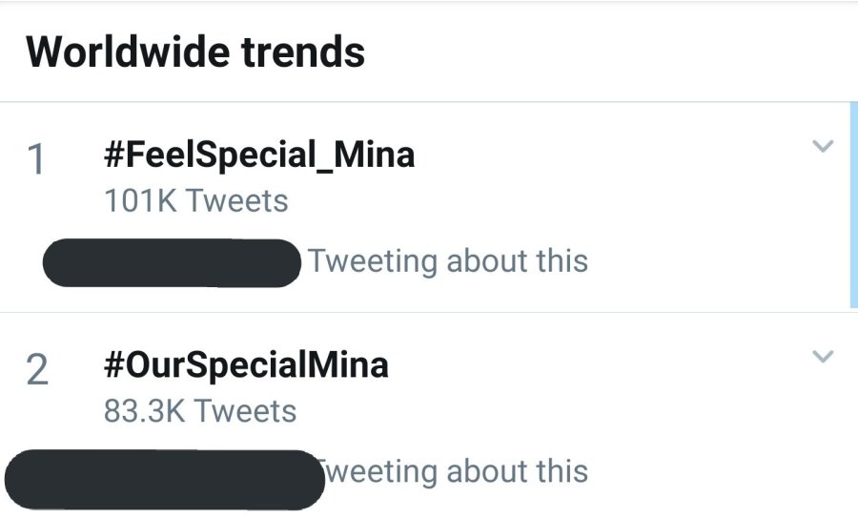Click the 83.3K Tweets count
The image size is (858, 519).
click(199, 411)
